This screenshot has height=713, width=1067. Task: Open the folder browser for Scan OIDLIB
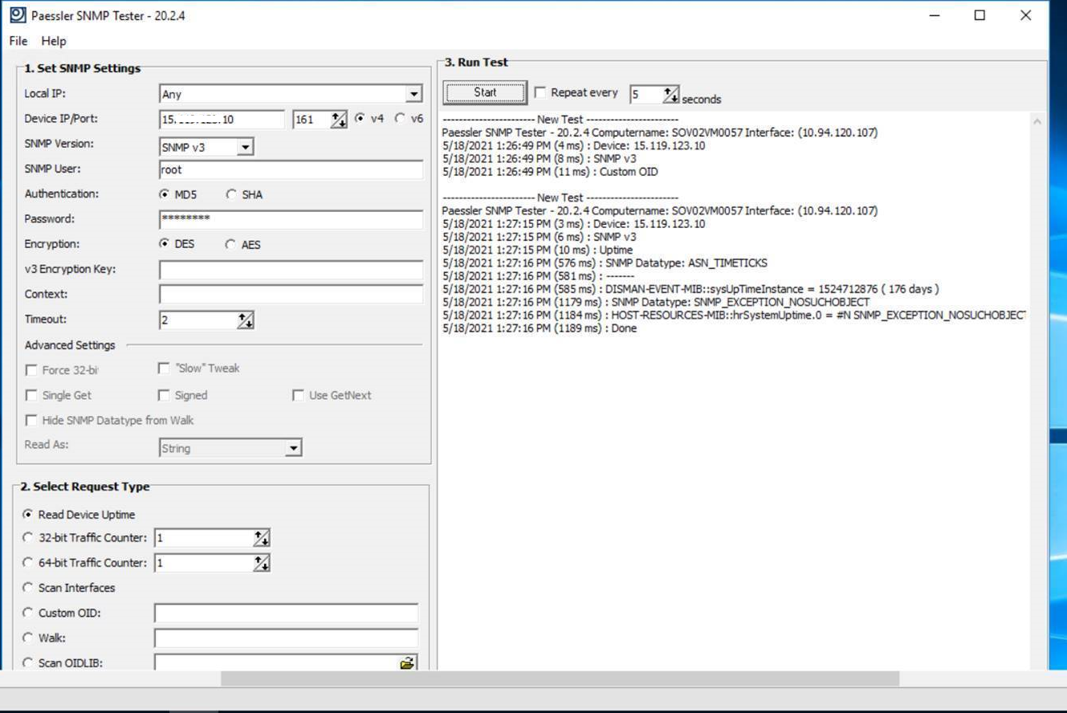[x=408, y=661]
